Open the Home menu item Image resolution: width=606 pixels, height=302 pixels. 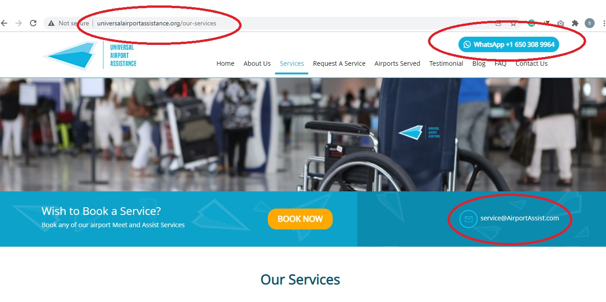[x=225, y=63]
